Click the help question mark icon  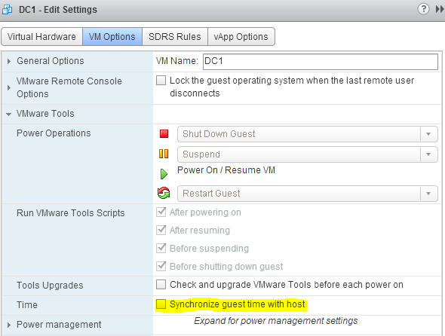click(x=423, y=9)
